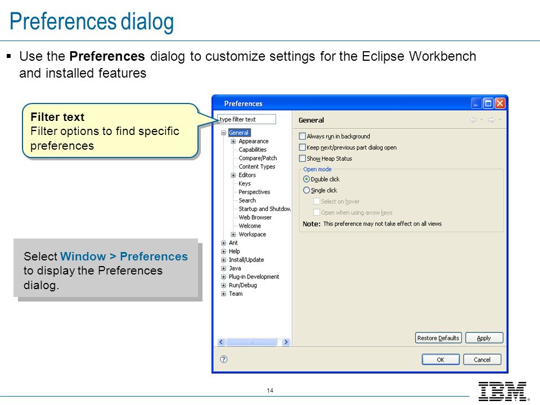Open Startup and Shutdown preferences
Viewport: 540px width, 405px height.
pos(264,209)
